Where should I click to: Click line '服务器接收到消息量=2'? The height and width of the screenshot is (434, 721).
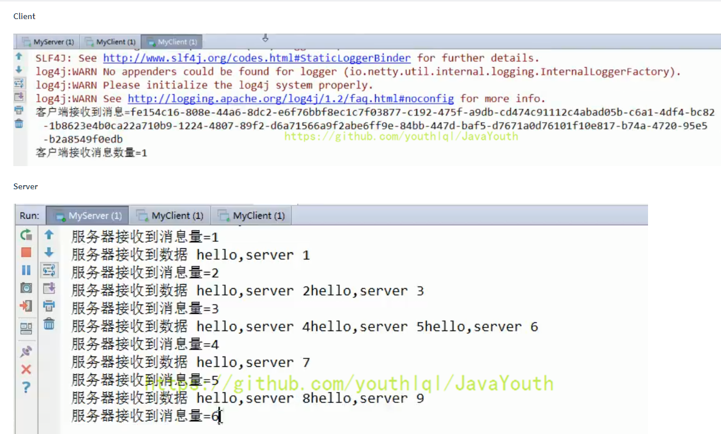point(145,273)
